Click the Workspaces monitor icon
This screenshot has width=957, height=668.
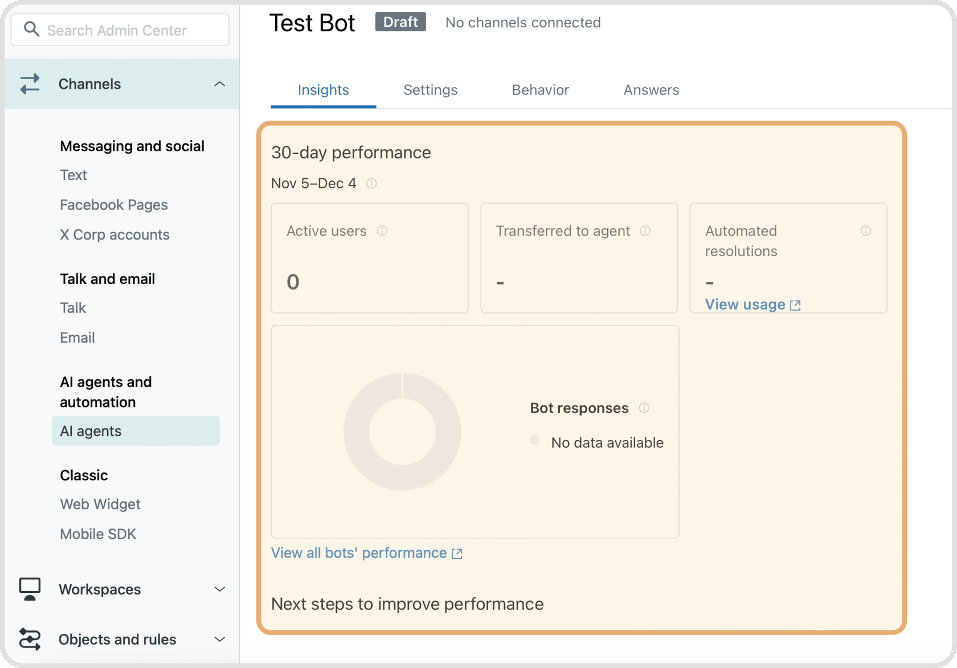tap(30, 589)
